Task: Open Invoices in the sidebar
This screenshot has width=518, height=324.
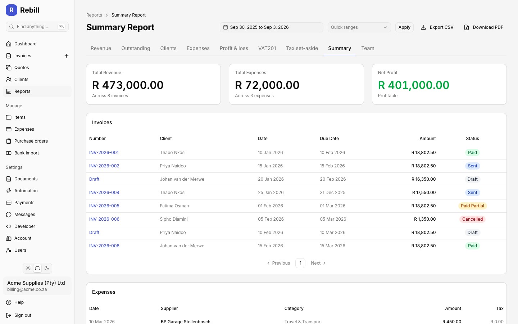Action: click(x=32, y=56)
